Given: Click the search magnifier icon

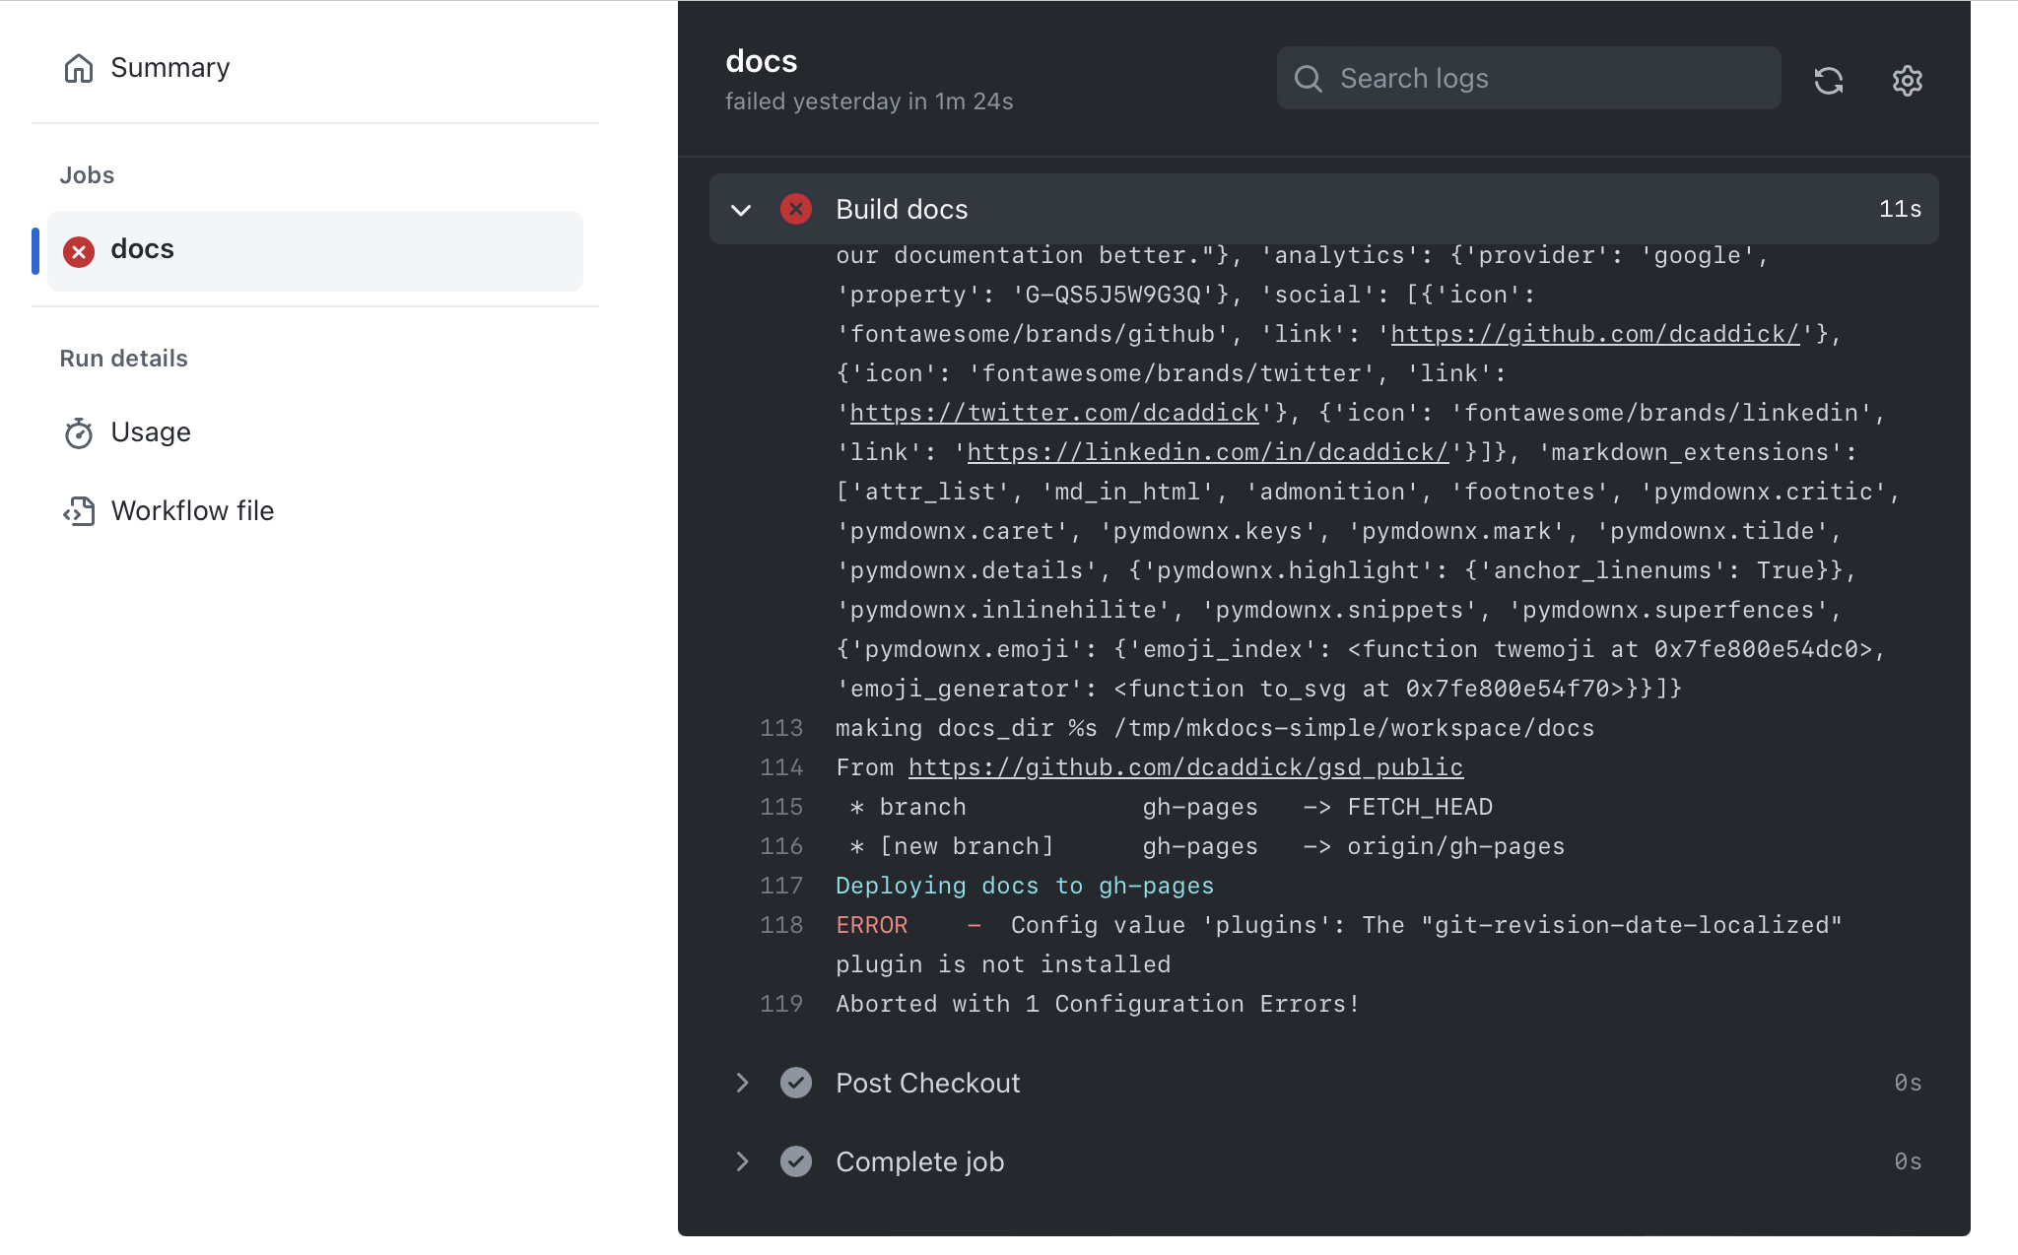Looking at the screenshot, I should (1309, 79).
